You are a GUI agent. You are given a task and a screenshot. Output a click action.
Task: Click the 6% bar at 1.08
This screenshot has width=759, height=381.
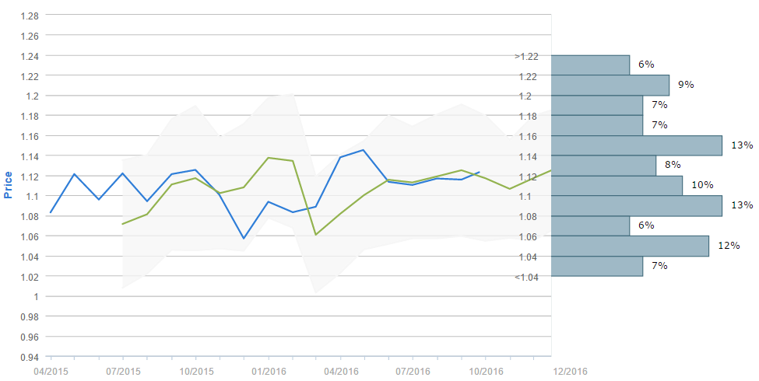pos(589,225)
